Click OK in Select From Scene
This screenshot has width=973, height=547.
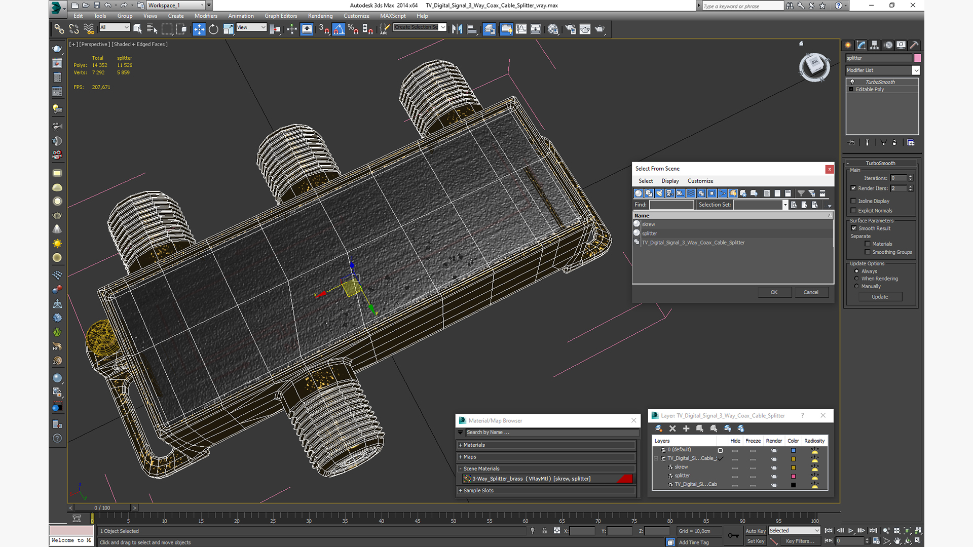pyautogui.click(x=774, y=292)
